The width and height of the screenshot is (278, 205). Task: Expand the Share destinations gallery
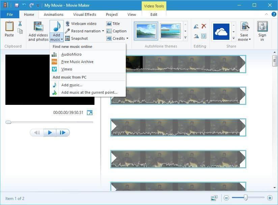233,38
